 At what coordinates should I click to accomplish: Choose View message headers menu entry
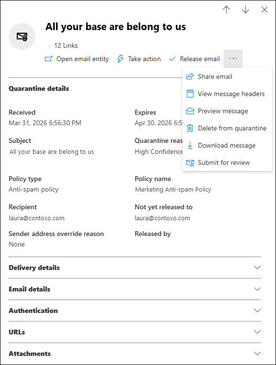[x=227, y=94]
